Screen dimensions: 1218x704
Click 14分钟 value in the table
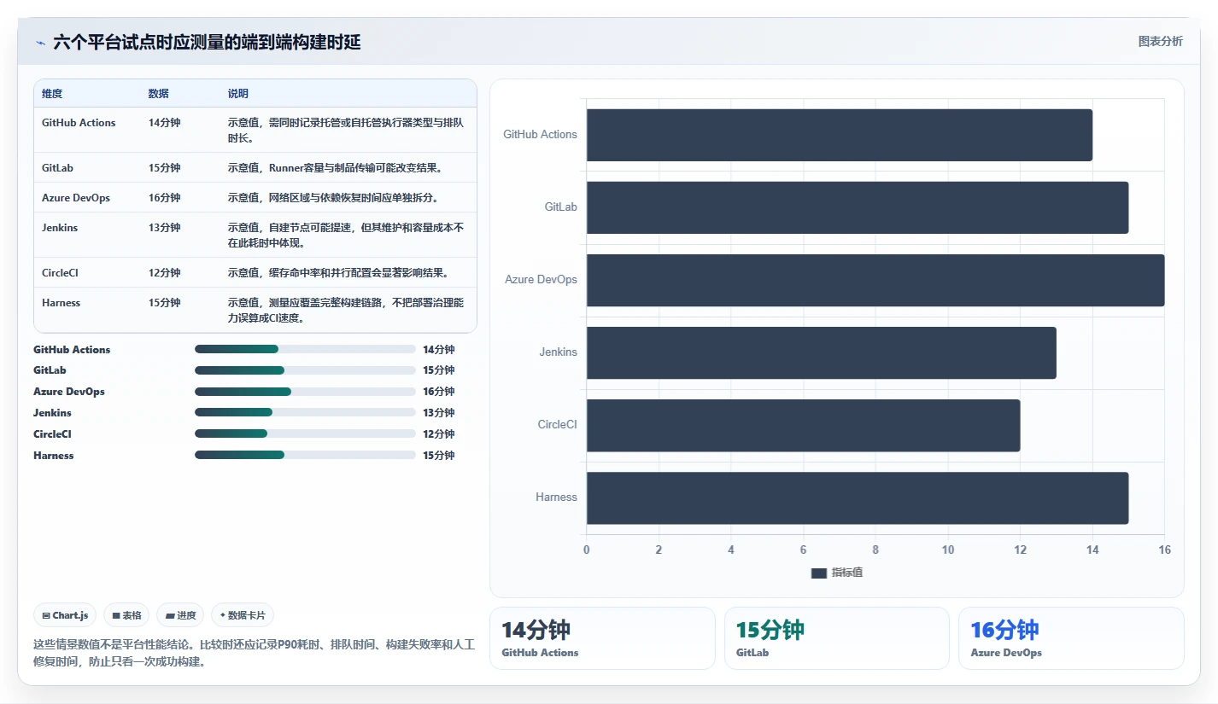(164, 123)
